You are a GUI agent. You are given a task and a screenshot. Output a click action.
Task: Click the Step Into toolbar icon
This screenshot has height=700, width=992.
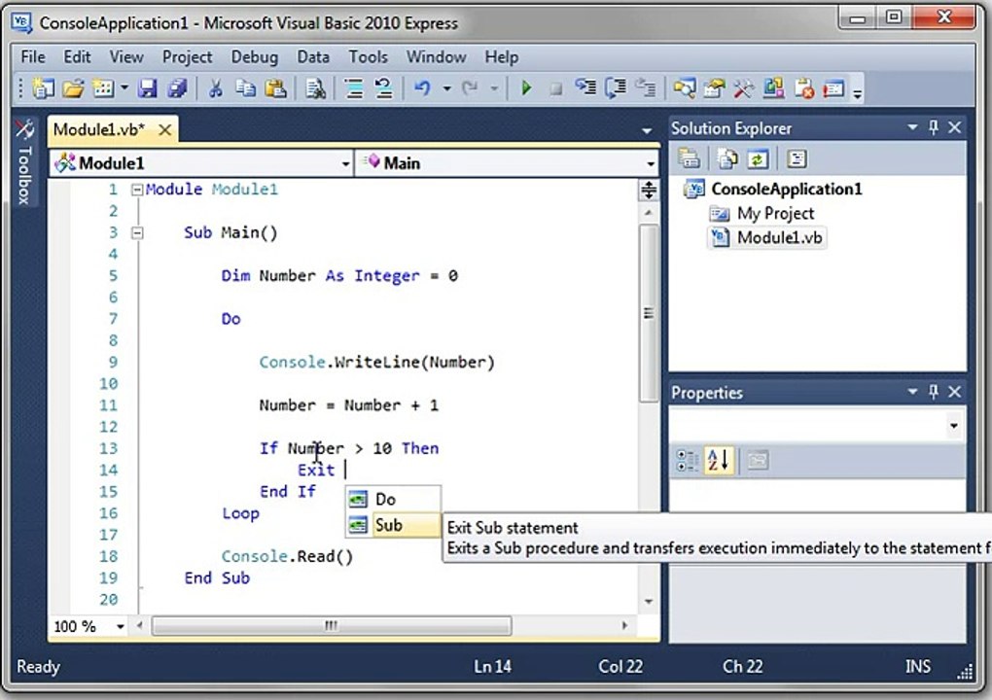point(585,87)
